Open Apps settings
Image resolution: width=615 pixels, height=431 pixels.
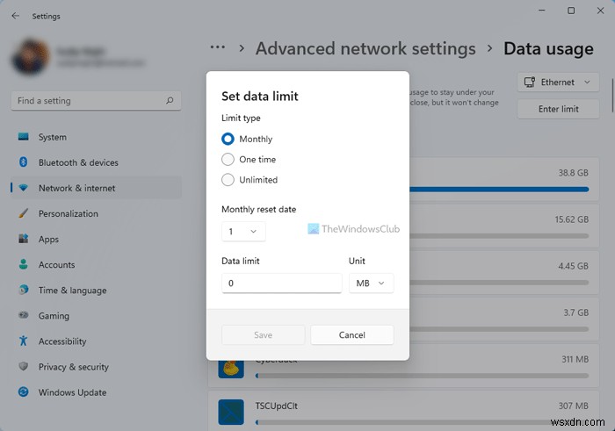point(96,239)
